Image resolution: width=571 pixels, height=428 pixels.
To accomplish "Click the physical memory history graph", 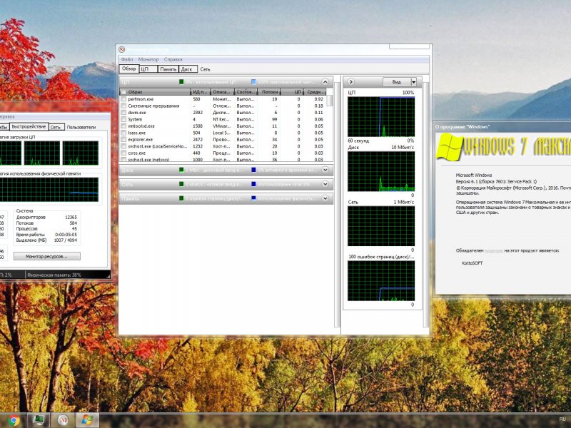I will point(49,190).
